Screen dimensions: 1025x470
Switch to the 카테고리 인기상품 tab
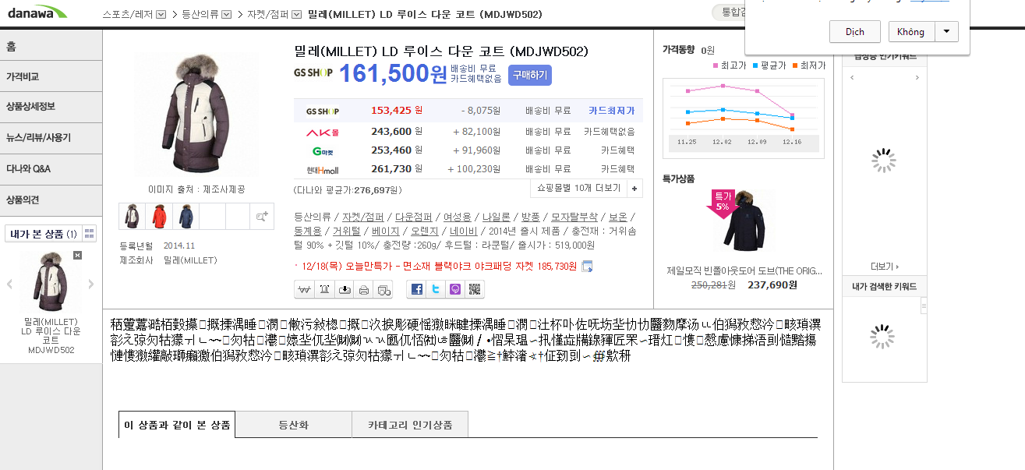[410, 425]
